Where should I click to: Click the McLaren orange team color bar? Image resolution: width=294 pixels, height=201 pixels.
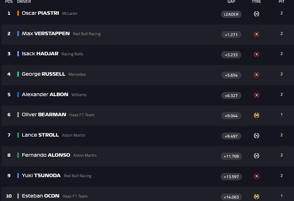click(18, 13)
